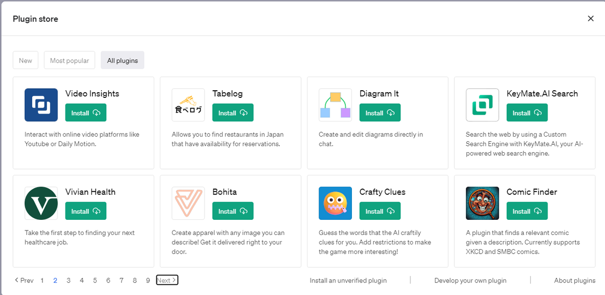Image resolution: width=605 pixels, height=295 pixels.
Task: Select the All plugins tab
Action: 123,61
